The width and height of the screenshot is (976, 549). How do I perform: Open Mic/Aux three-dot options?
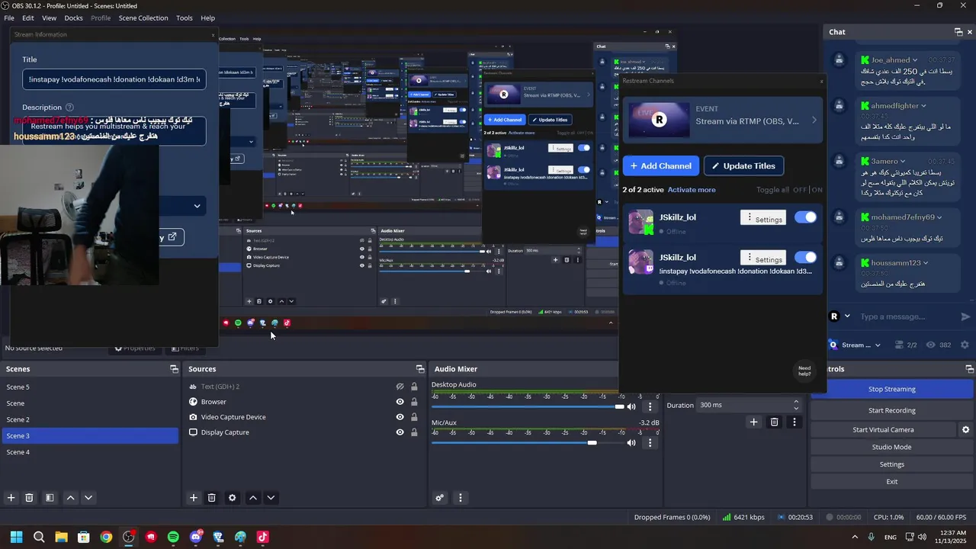coord(650,443)
